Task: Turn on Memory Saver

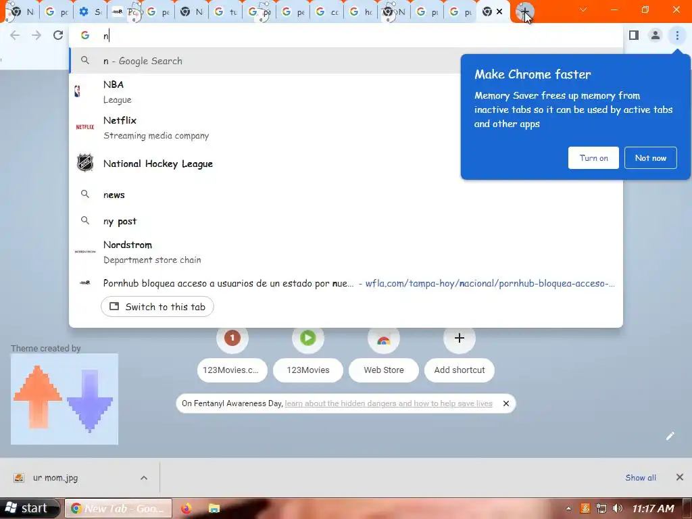Action: point(593,157)
